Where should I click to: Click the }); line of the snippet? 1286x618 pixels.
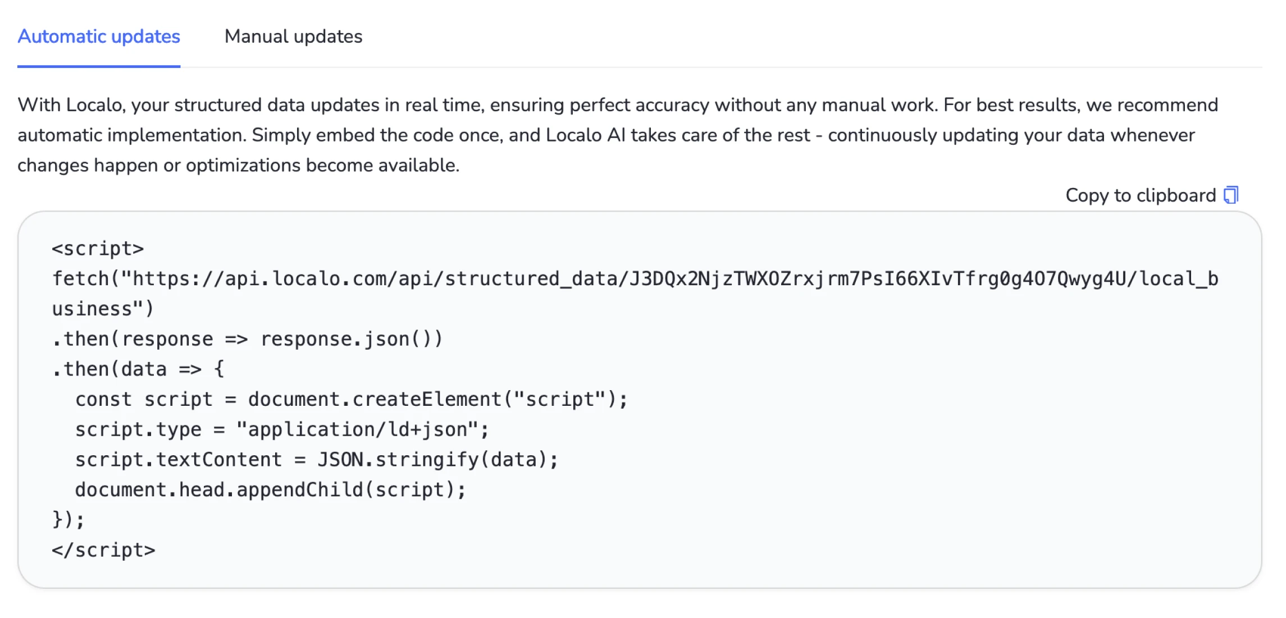(67, 519)
